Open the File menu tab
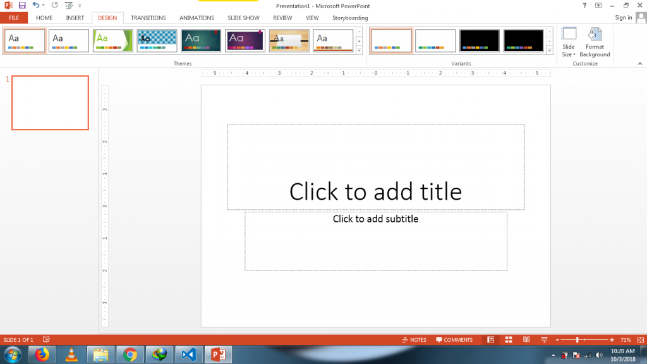 point(13,18)
